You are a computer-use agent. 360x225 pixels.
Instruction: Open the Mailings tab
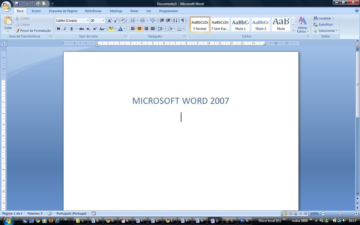point(116,11)
